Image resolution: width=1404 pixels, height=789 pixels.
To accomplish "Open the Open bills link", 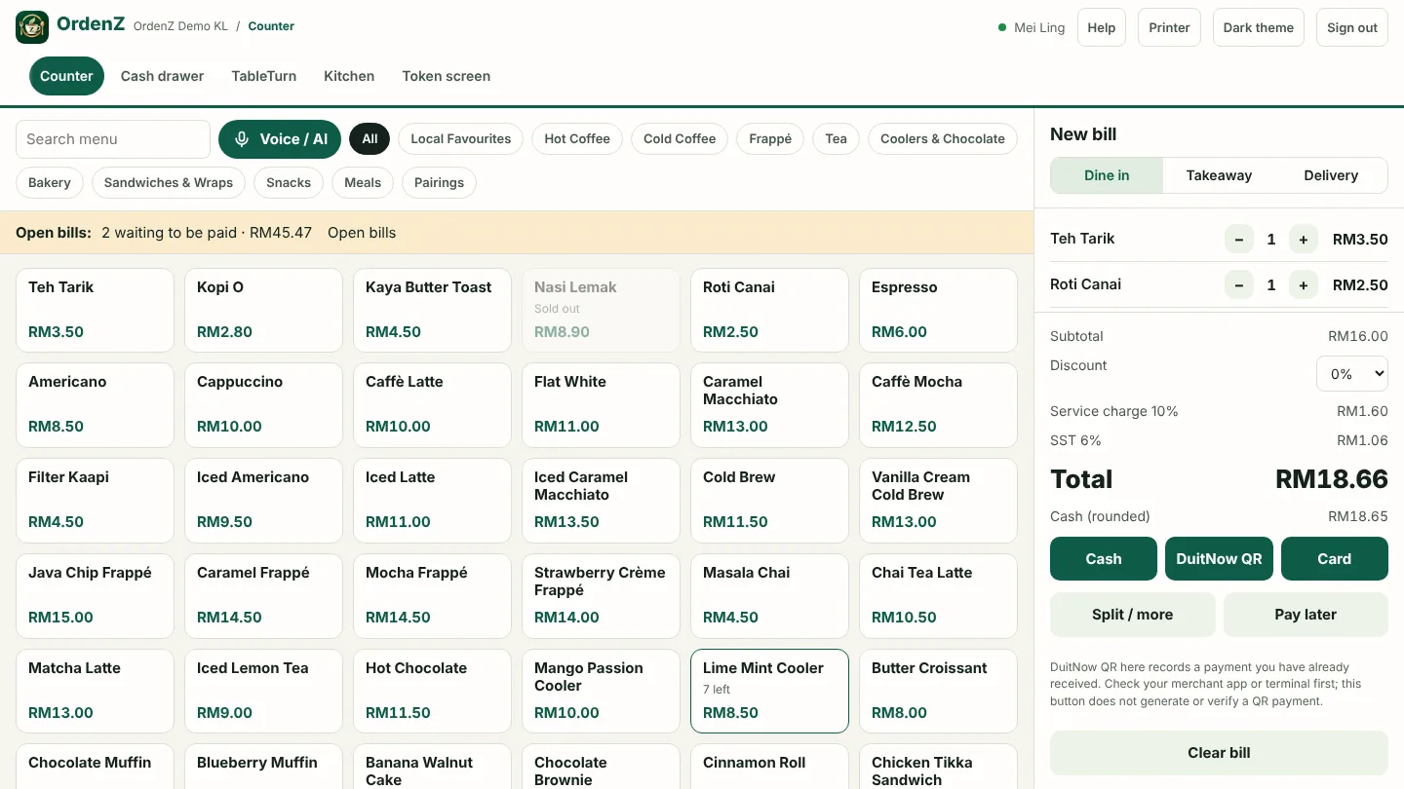I will tap(362, 233).
